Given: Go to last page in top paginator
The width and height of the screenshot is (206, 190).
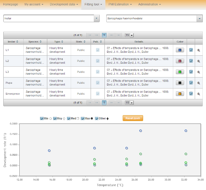Looking at the screenshot, I should point(119,35).
